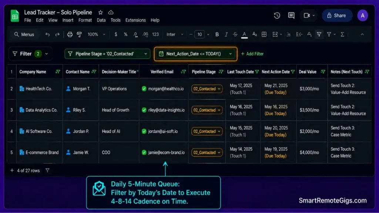Open jamie@ecom-brand.io email cell

click(164, 152)
